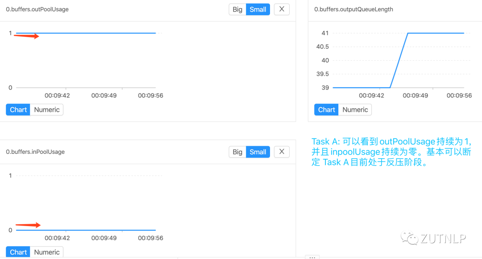Click 00:09:49 tick on outPoolUsage chart

[104, 95]
